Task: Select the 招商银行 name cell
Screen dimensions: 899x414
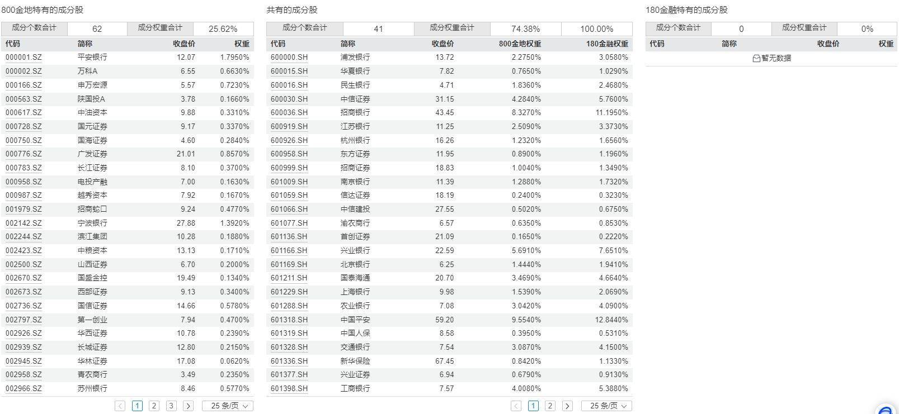Action: click(x=355, y=112)
